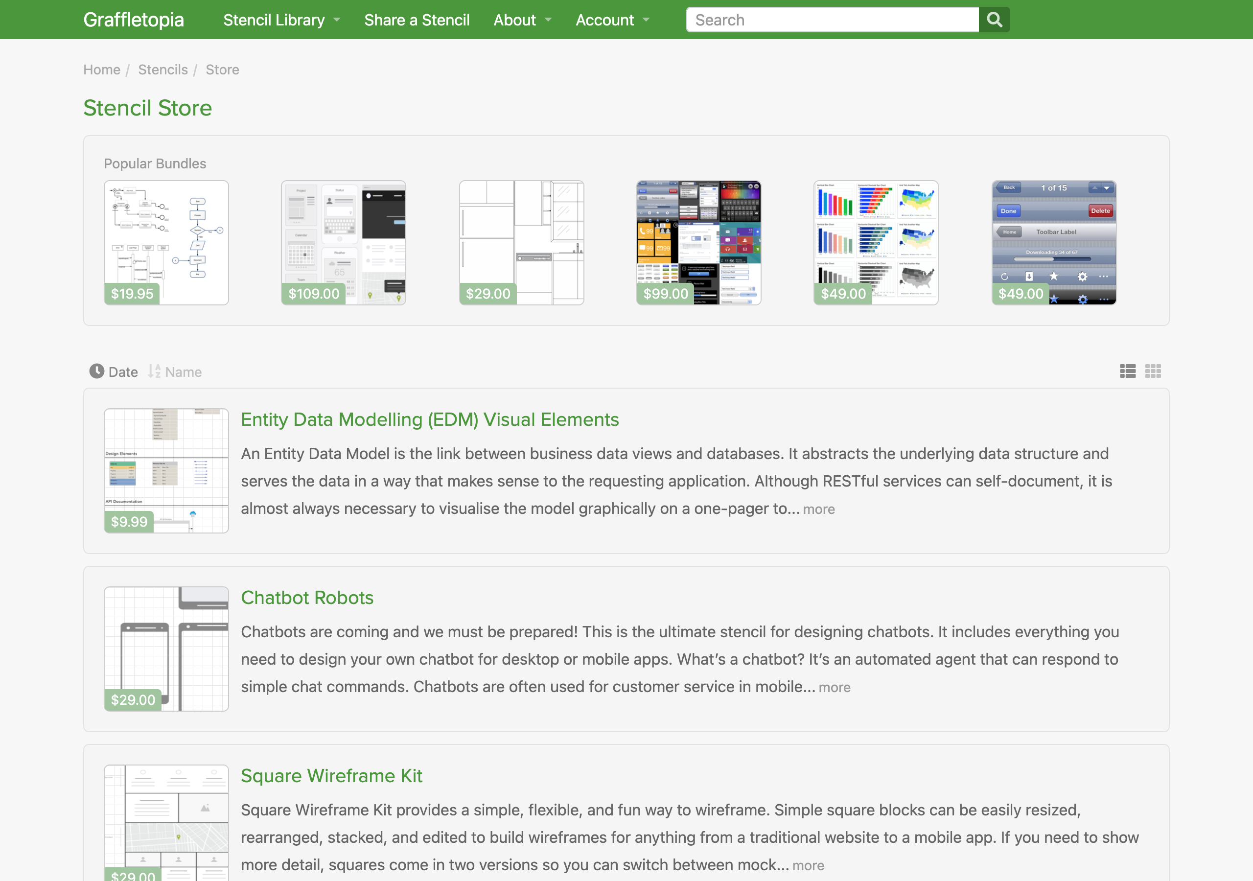
Task: Click the Popular Bundles label
Action: pos(155,163)
